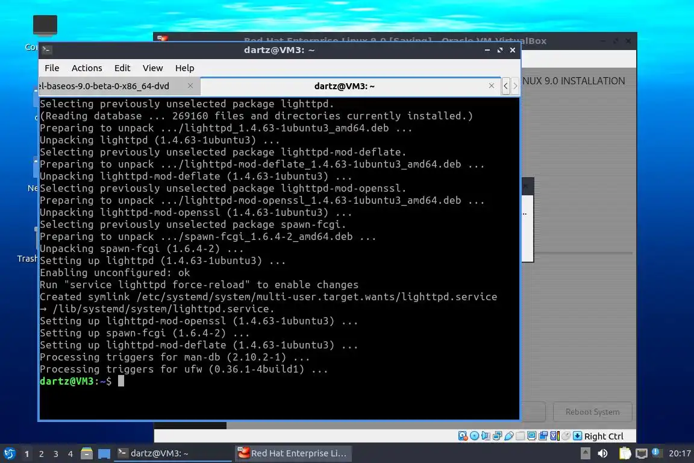Open the Help menu

[184, 68]
